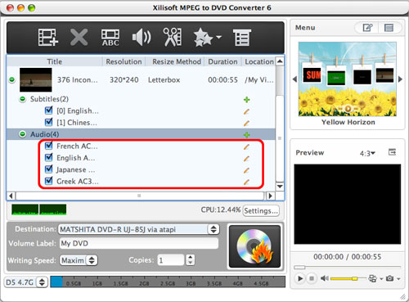
Task: Open the subtitle (ABC) tool
Action: click(110, 38)
